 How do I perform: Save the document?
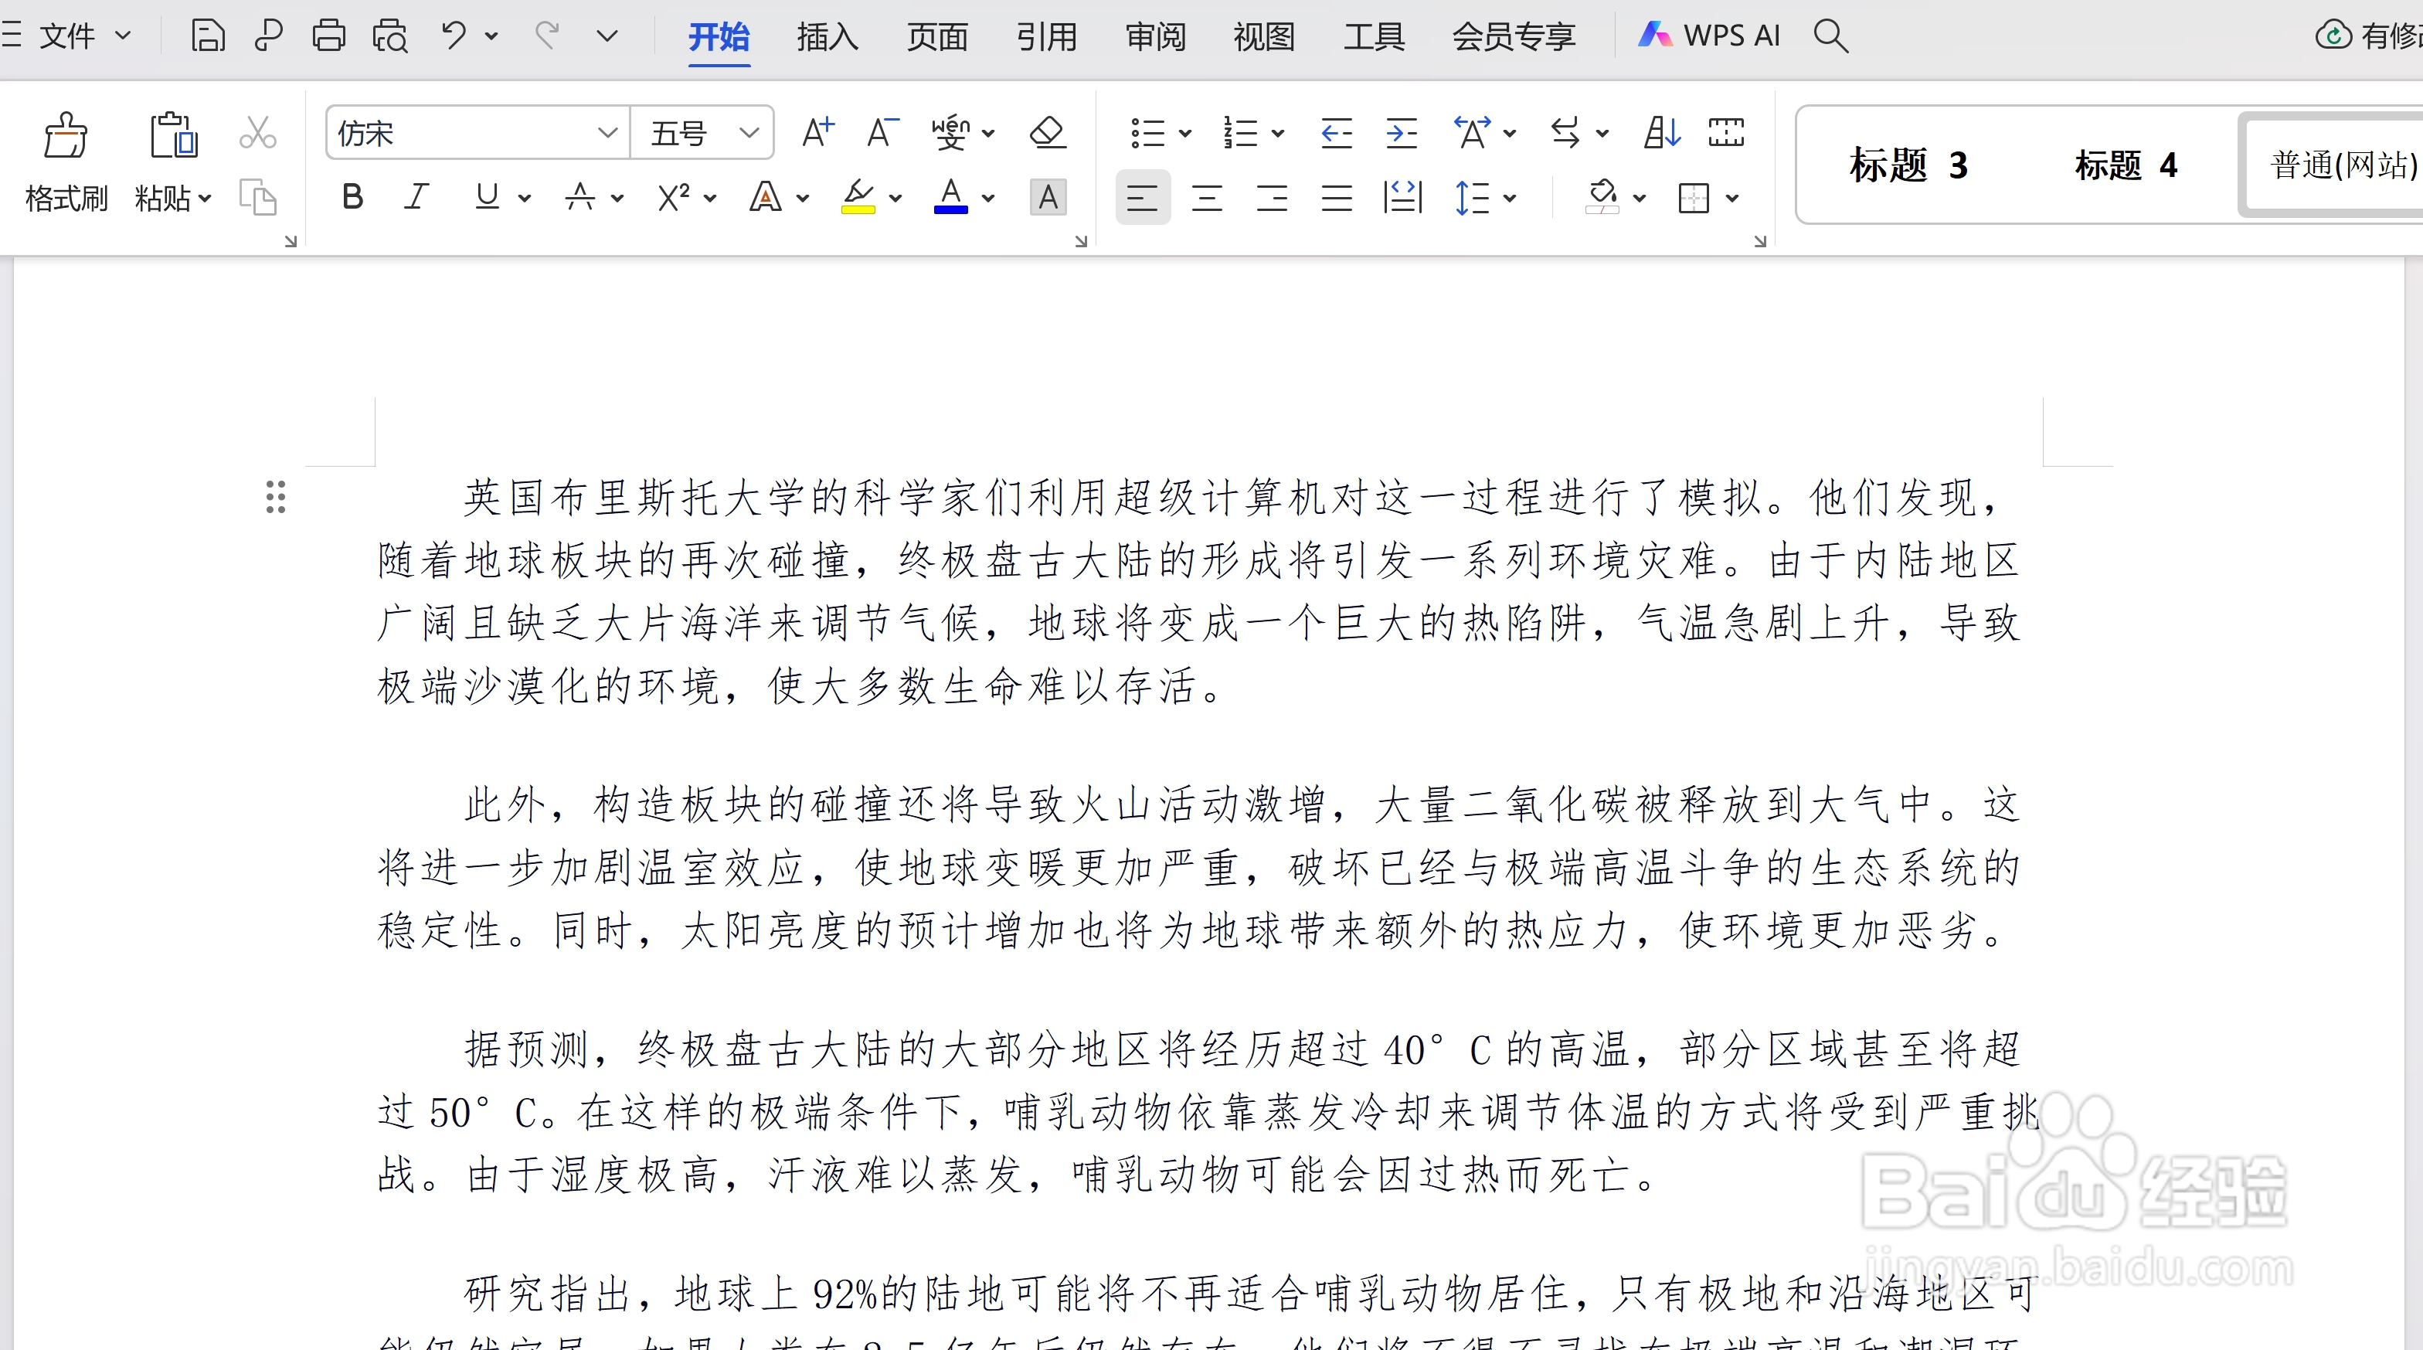click(207, 35)
